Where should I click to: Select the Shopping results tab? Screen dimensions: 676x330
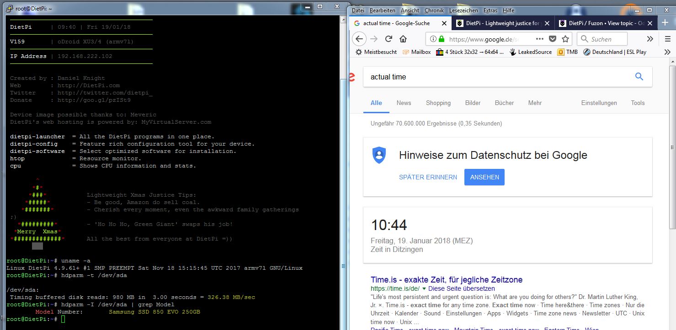coord(438,103)
